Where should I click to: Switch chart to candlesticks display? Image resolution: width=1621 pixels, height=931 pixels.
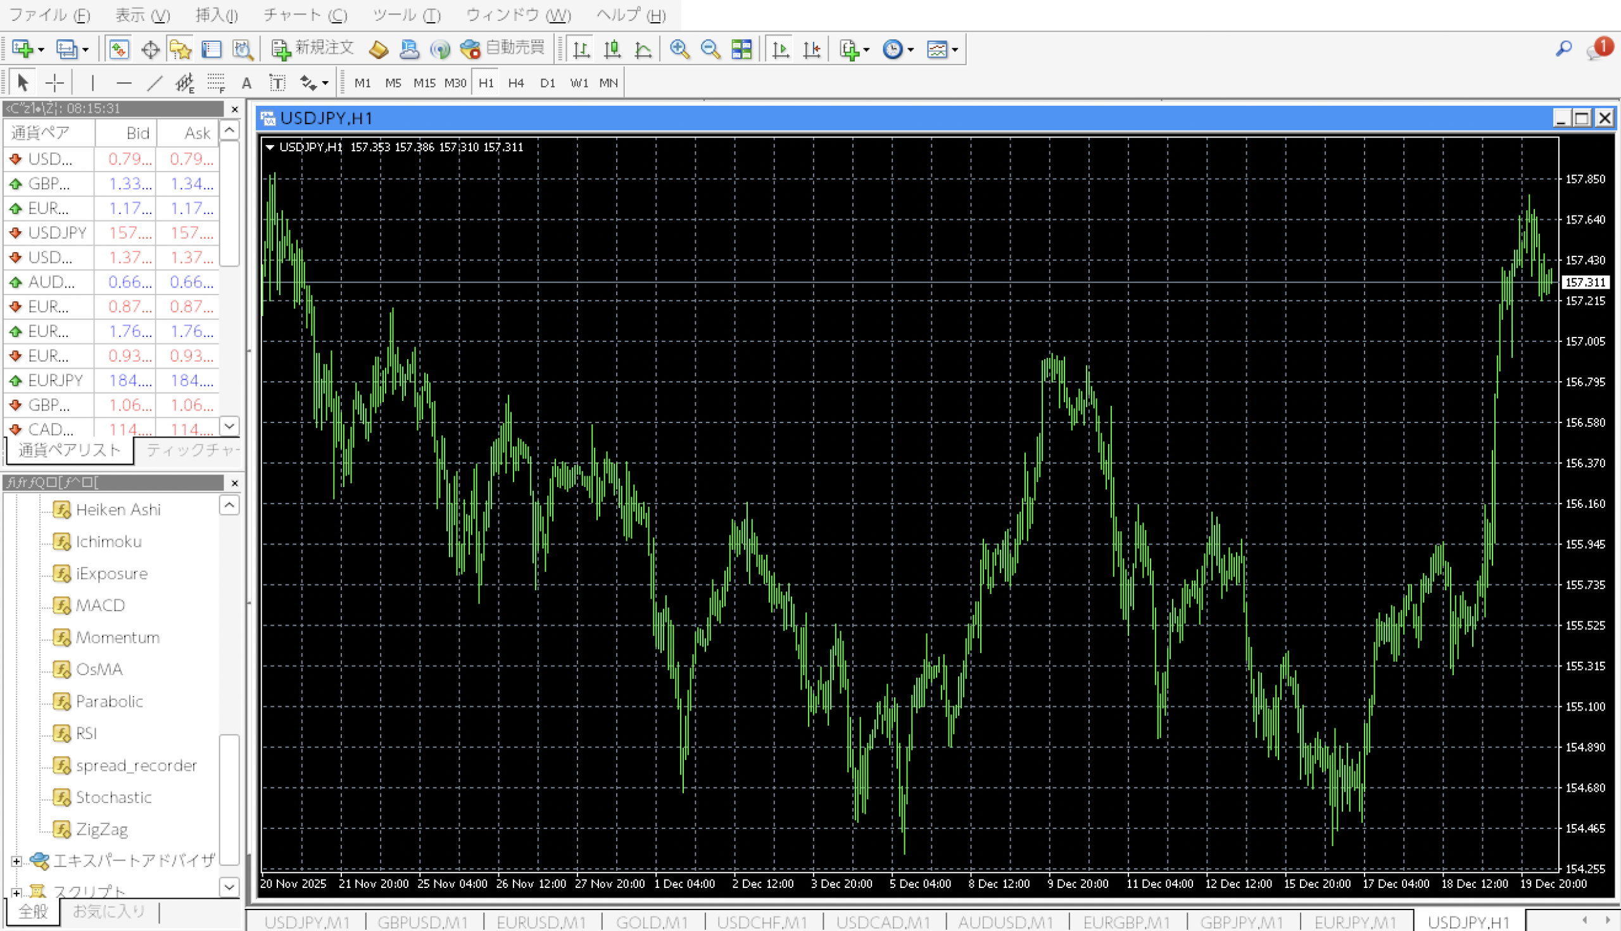pyautogui.click(x=612, y=49)
